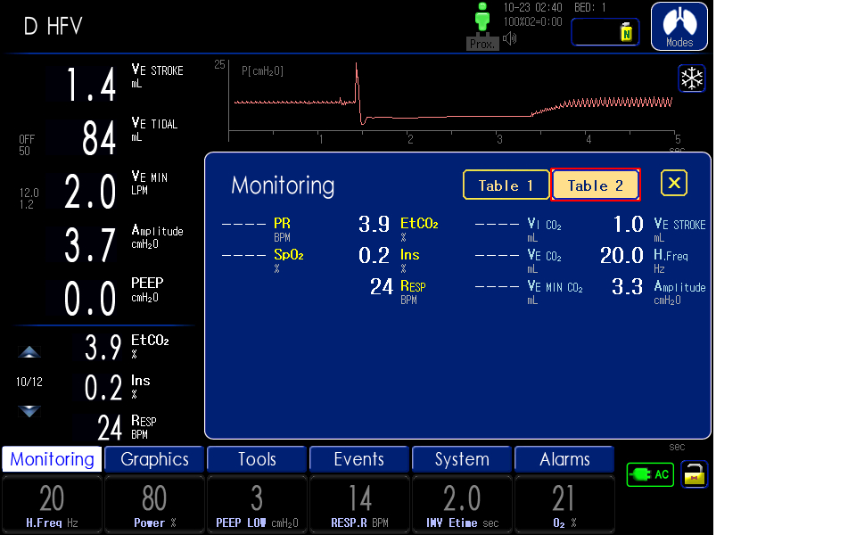This screenshot has width=856, height=535.
Task: Select the Power % parameter
Action: click(x=154, y=505)
